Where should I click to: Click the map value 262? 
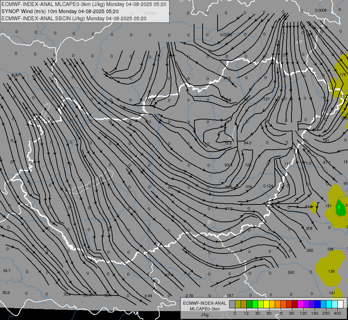coord(310,250)
